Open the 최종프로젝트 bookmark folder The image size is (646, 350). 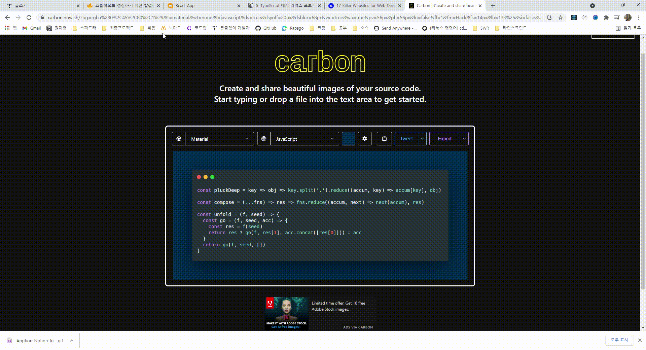(118, 28)
